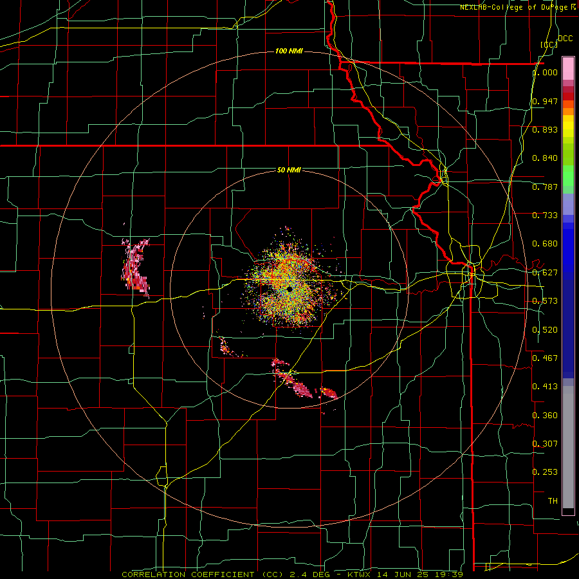The height and width of the screenshot is (579, 579).
Task: Select the gray segment of color bar
Action: coord(568,447)
